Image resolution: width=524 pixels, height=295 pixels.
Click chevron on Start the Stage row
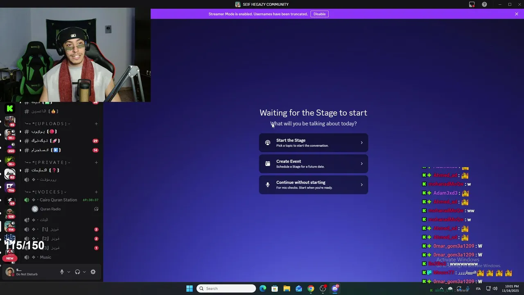[361, 143]
